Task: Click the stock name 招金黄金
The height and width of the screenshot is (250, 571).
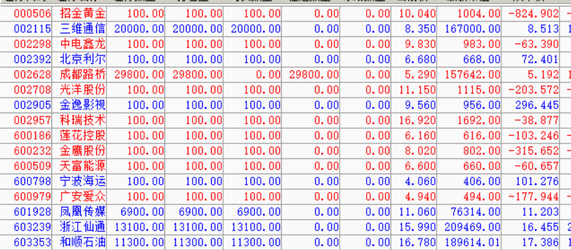Action: [83, 14]
